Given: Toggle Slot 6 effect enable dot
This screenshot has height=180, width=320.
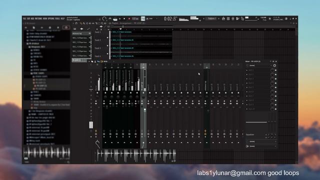Looking at the screenshot, I should [275, 92].
